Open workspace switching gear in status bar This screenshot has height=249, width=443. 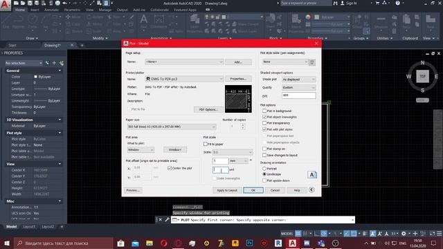[404, 234]
